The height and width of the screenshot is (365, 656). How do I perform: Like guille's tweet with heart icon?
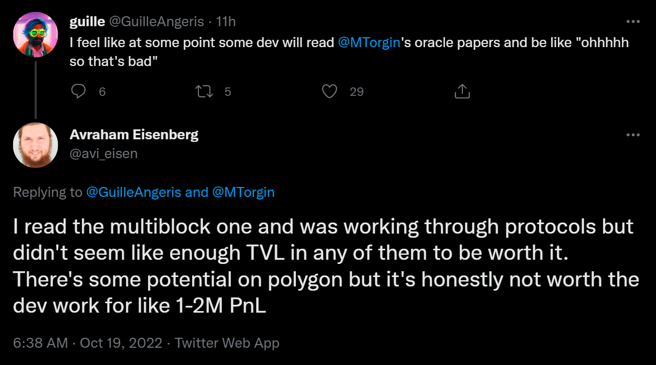coord(329,92)
